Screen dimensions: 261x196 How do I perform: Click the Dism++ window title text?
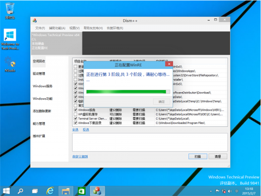(130, 21)
